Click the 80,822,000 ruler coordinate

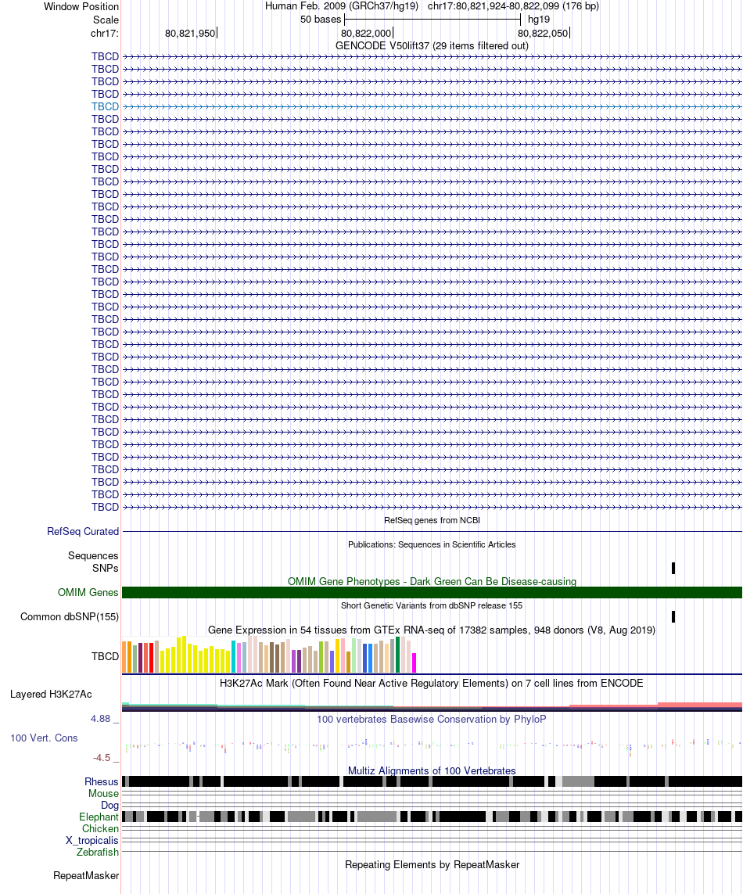tap(366, 33)
